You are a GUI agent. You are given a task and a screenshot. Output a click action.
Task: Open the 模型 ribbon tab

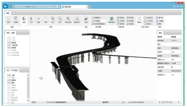point(8,13)
